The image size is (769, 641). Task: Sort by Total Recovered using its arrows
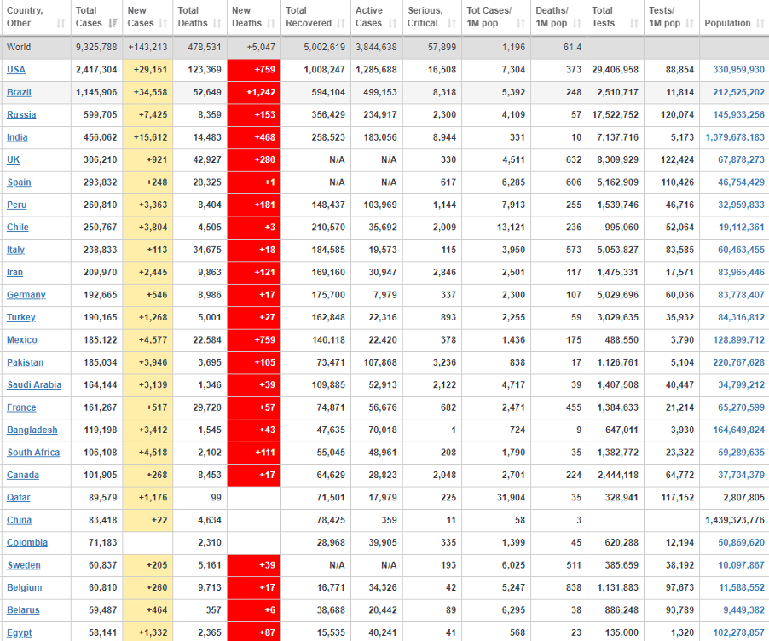tap(341, 23)
